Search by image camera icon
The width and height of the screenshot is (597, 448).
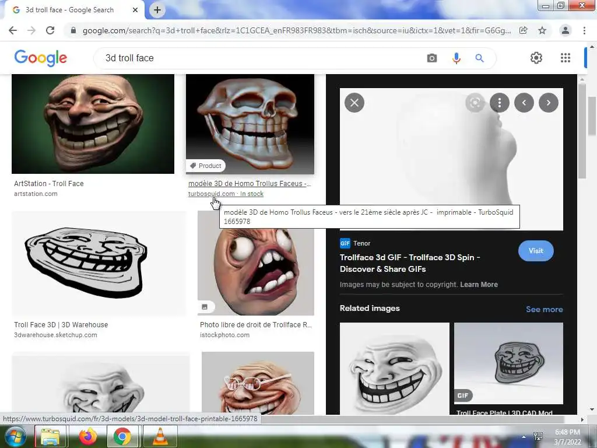tap(432, 58)
